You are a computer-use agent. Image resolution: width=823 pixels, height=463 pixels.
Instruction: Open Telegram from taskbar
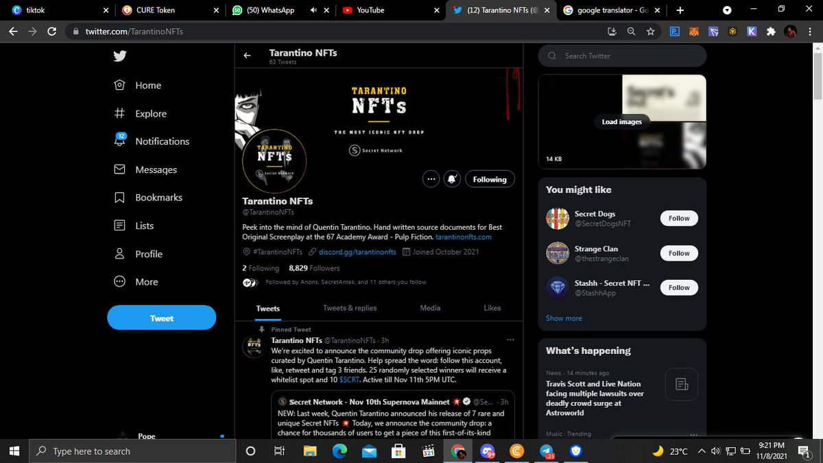546,451
